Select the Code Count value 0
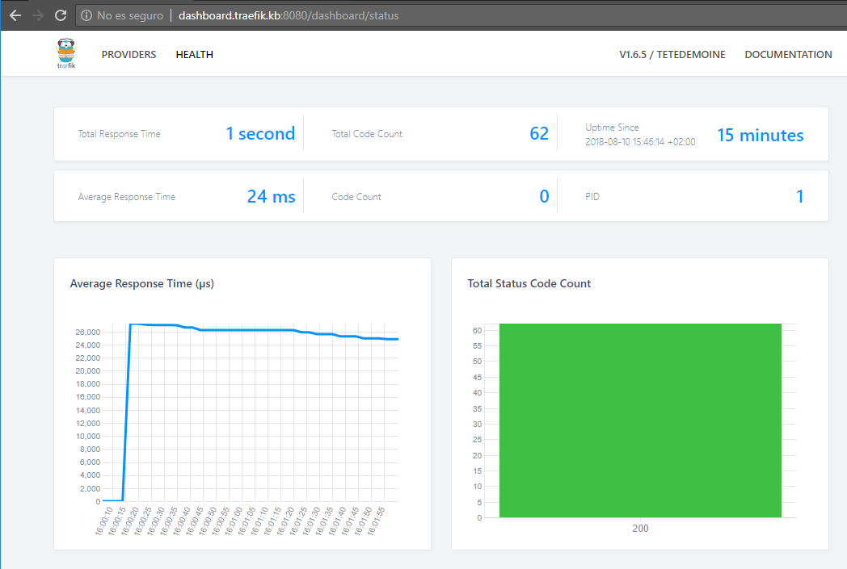Viewport: 847px width, 569px height. click(x=544, y=196)
